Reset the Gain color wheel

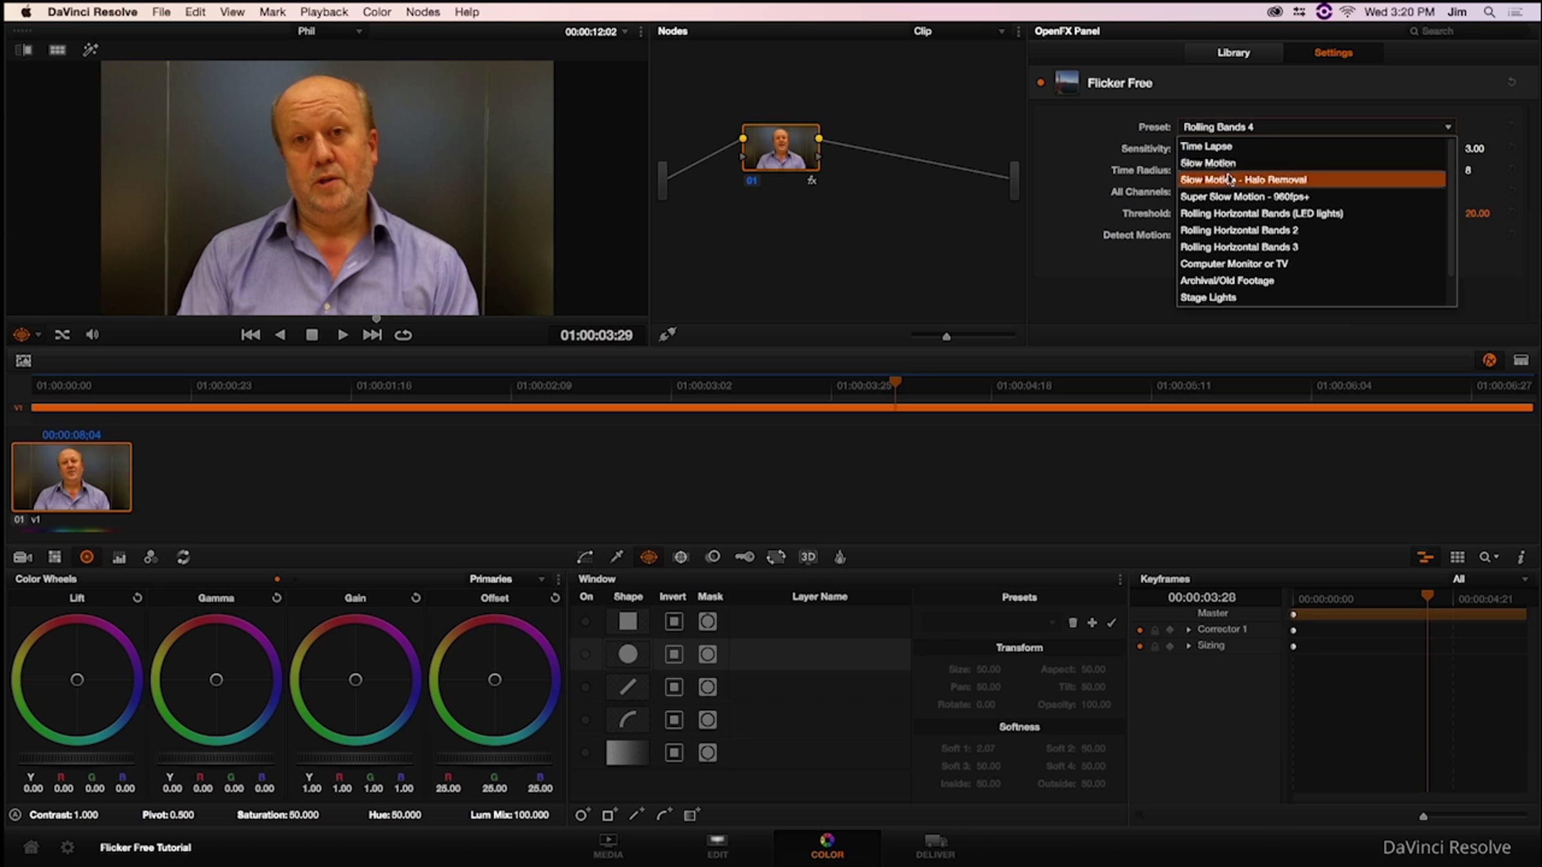click(416, 598)
